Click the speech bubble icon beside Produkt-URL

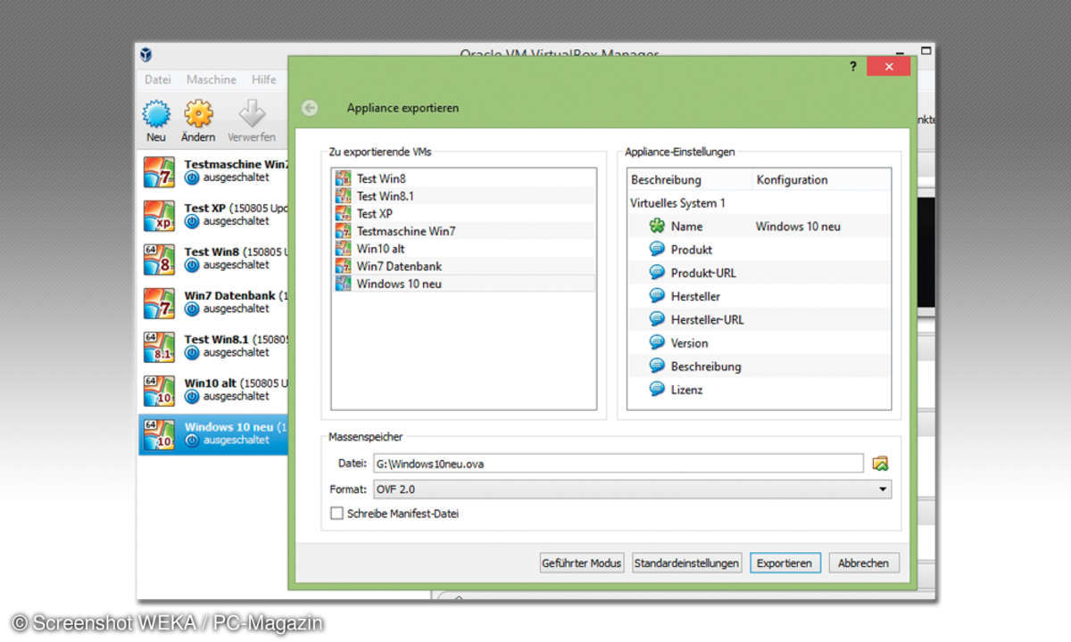657,273
